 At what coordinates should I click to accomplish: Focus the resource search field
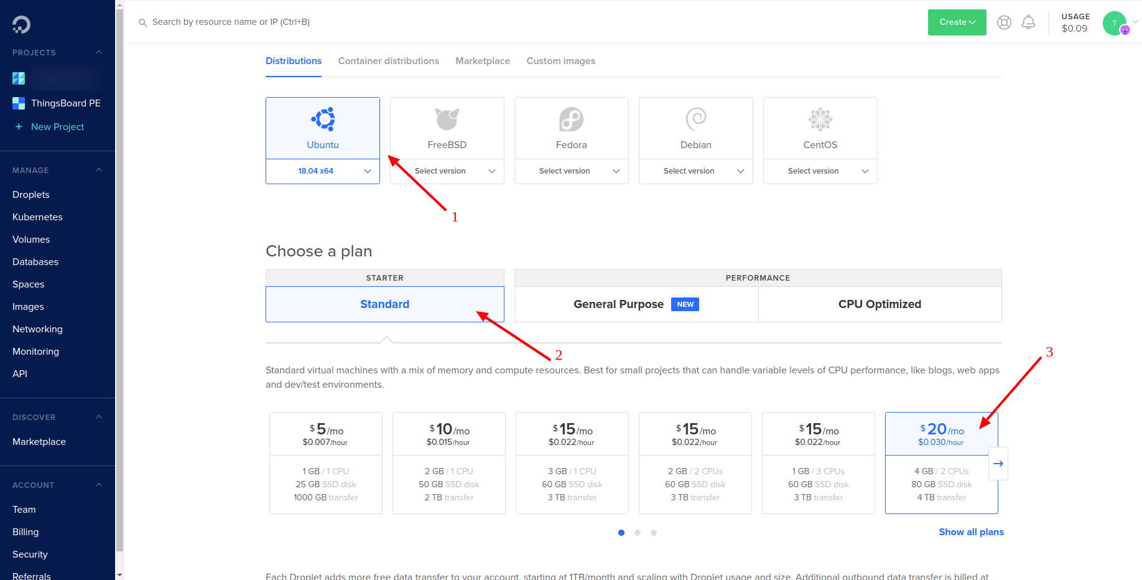[x=231, y=22]
